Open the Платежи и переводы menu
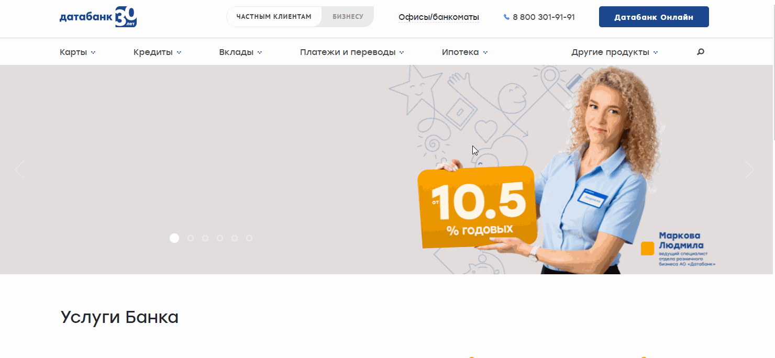Viewport: 775px width, 358px height. click(351, 51)
